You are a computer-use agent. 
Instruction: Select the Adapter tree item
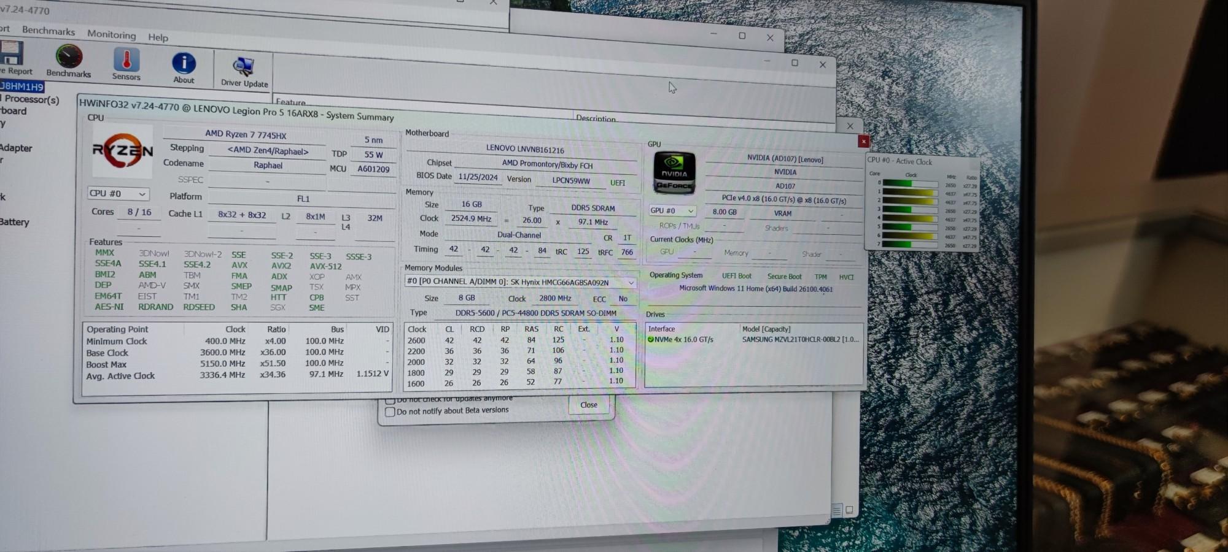pos(15,148)
